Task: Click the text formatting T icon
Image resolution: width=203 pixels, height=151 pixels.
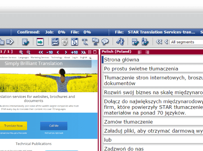Action: coord(85,42)
